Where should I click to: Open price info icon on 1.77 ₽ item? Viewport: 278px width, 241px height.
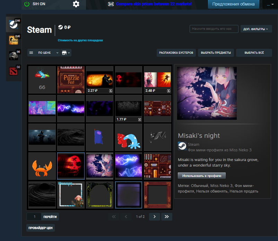(140, 120)
